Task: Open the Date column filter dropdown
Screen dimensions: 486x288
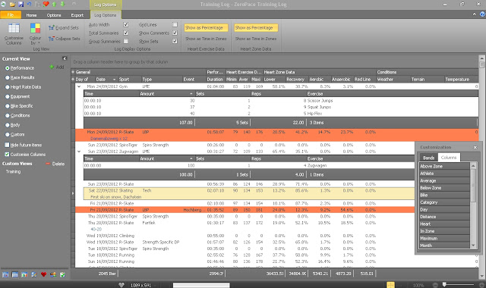Action: (114, 80)
